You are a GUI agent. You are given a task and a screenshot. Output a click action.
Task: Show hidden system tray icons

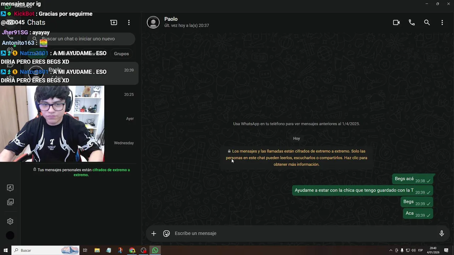point(391,250)
